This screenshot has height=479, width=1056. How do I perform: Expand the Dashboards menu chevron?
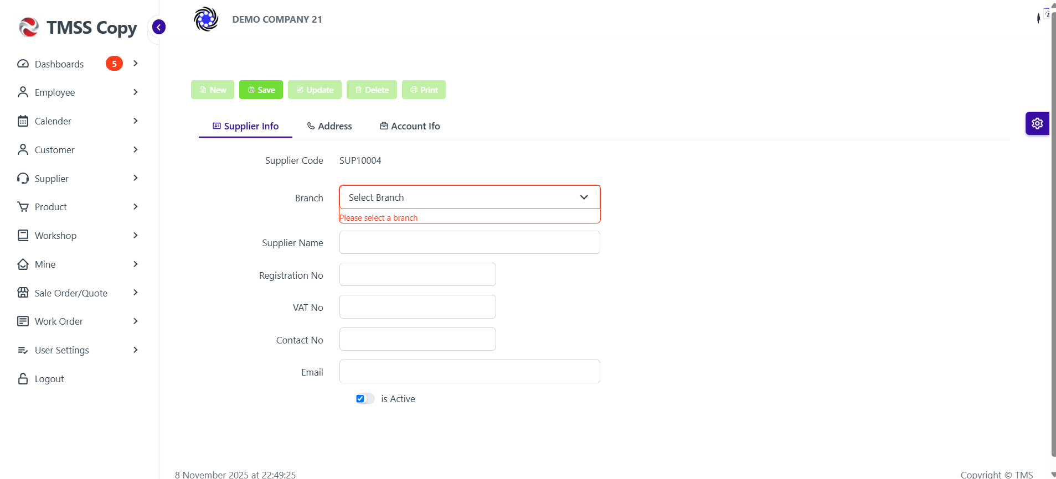tap(136, 63)
